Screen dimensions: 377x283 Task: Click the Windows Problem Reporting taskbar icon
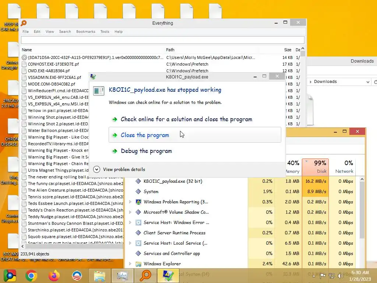click(x=168, y=276)
